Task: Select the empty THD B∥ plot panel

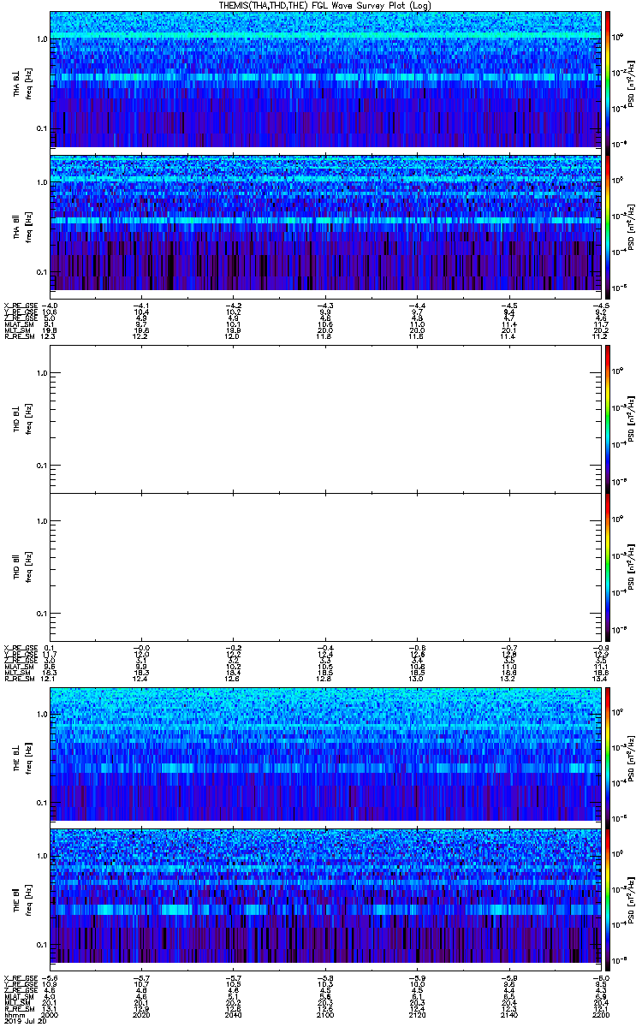Action: tap(325, 567)
